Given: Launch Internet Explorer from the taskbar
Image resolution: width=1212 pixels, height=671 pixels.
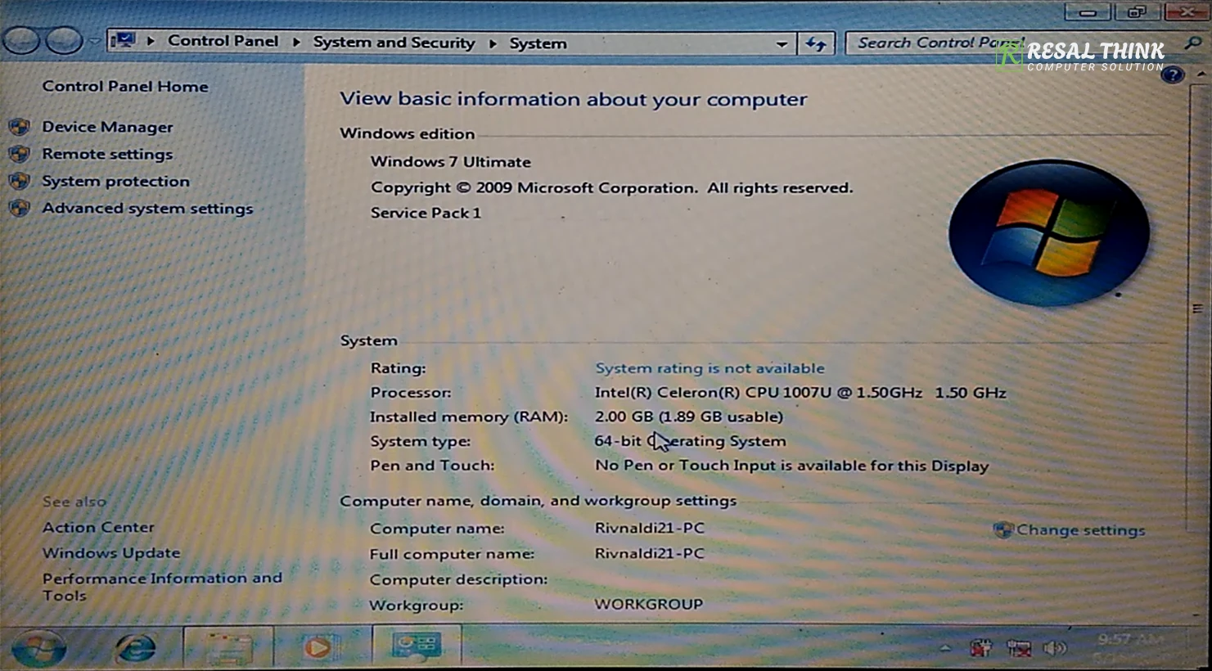Looking at the screenshot, I should click(136, 648).
